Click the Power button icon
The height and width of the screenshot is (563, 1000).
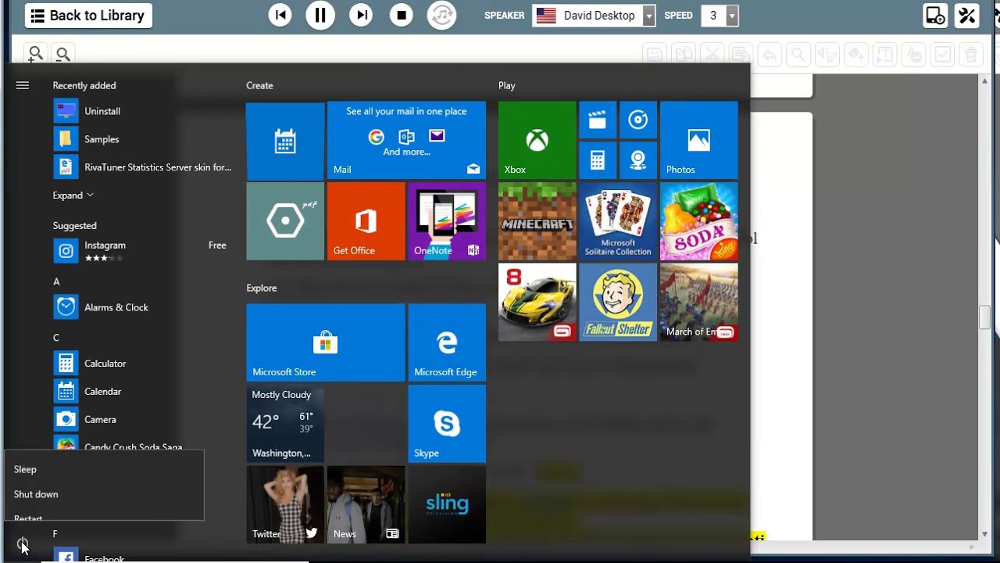(x=23, y=543)
